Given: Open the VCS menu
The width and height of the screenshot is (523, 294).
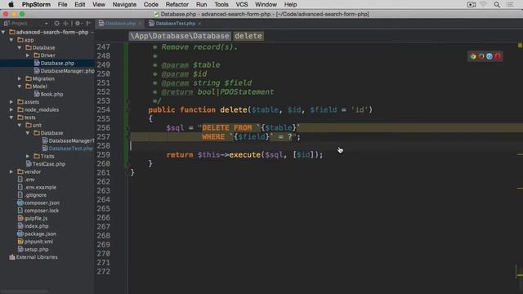Looking at the screenshot, I should click(242, 4).
